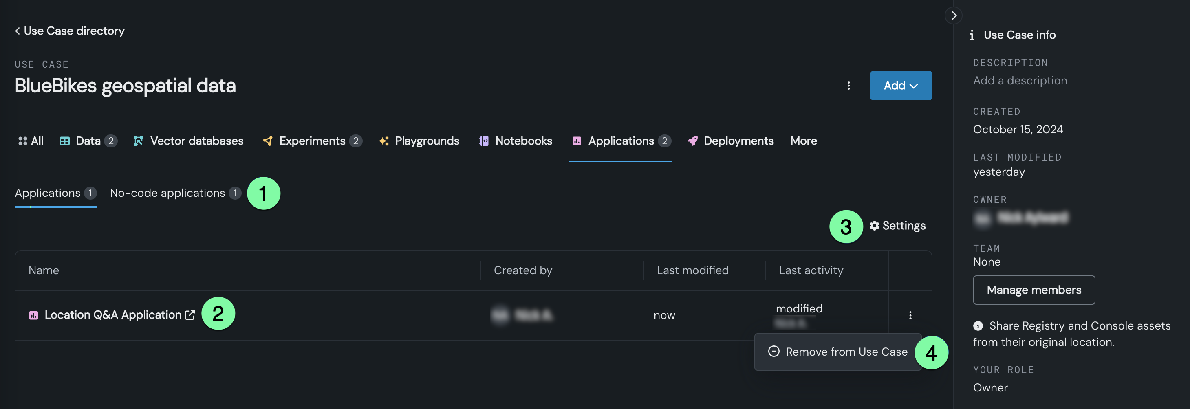Click the minus-circle icon in Remove from Use Case
The height and width of the screenshot is (409, 1190).
tap(773, 352)
